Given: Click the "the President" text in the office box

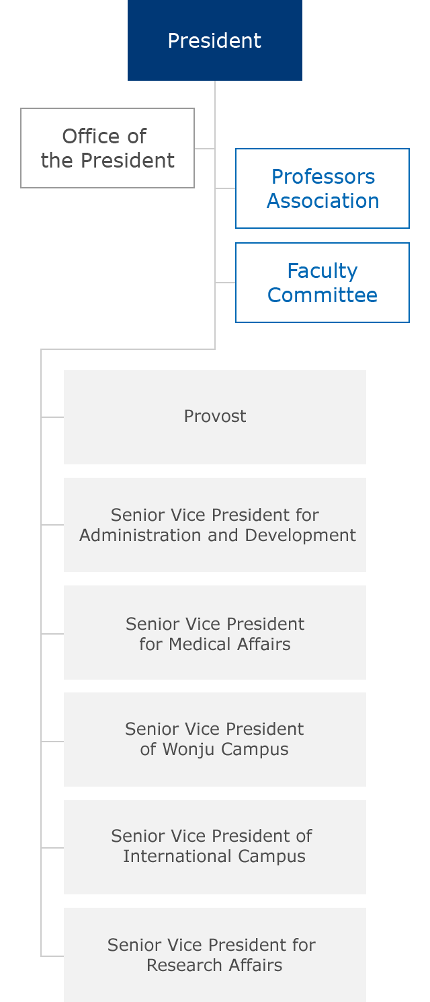Looking at the screenshot, I should pyautogui.click(x=107, y=161).
